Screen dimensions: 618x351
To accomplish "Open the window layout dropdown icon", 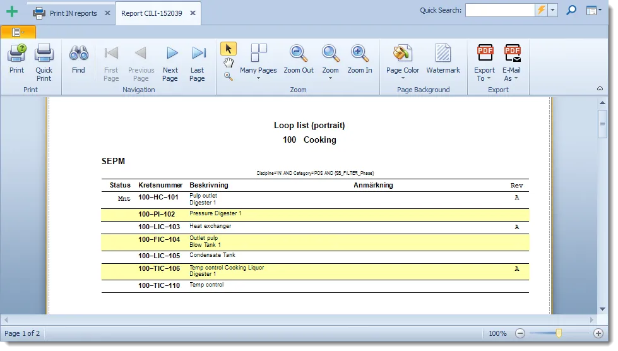I will point(593,11).
